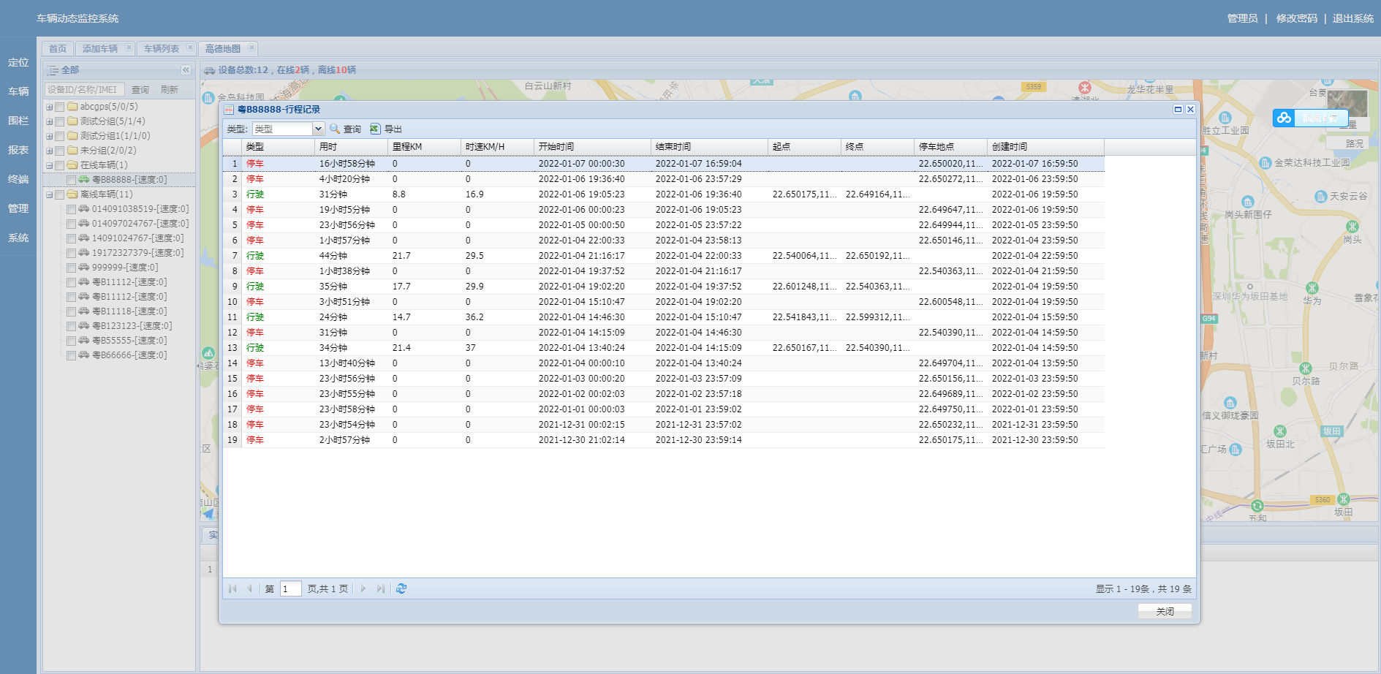Viewport: 1381px width, 674px height.
Task: Open 报表 in the left sidebar
Action: [x=18, y=150]
